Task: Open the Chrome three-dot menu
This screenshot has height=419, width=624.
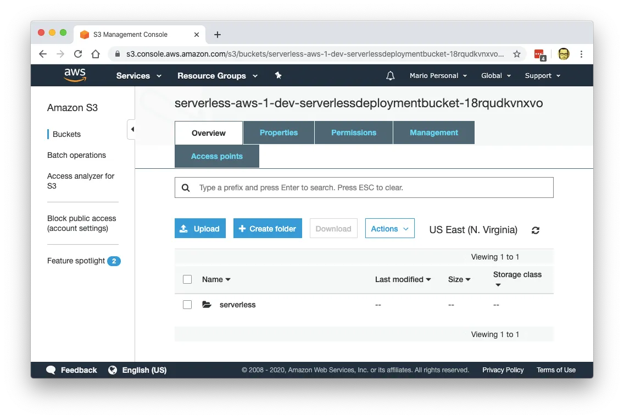Action: point(581,54)
